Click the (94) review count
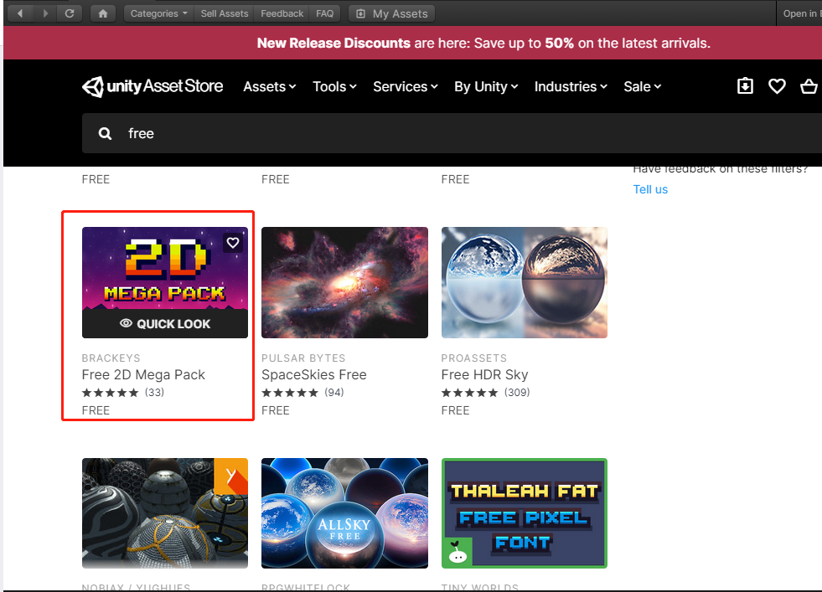The width and height of the screenshot is (822, 592). pos(334,393)
